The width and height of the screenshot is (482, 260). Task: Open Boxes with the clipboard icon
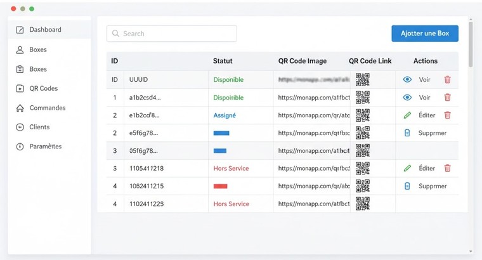click(x=37, y=69)
